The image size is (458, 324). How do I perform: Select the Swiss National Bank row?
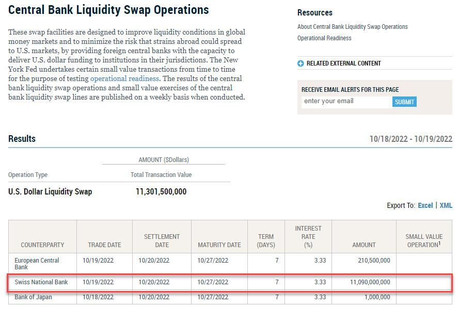pyautogui.click(x=41, y=282)
